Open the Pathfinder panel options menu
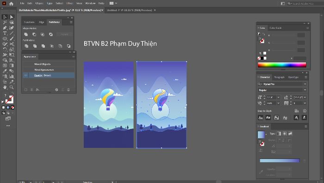Screen dimensions: 324x183 click(71, 22)
